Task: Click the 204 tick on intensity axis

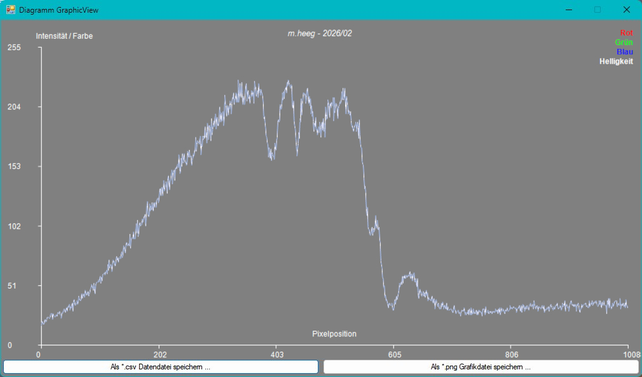Action: [15, 107]
